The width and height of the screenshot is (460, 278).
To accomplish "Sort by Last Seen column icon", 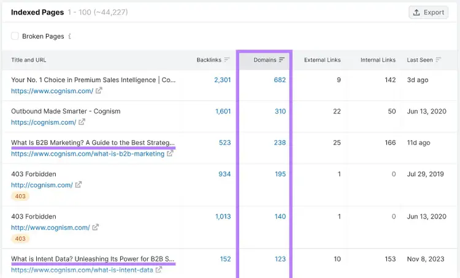I will pos(439,60).
